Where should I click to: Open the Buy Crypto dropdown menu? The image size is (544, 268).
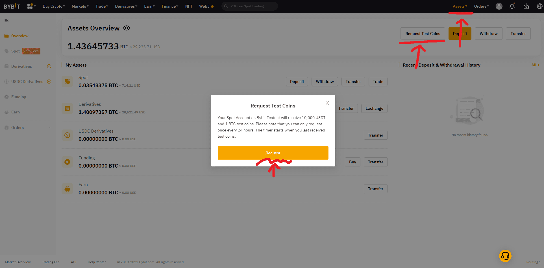coord(54,6)
